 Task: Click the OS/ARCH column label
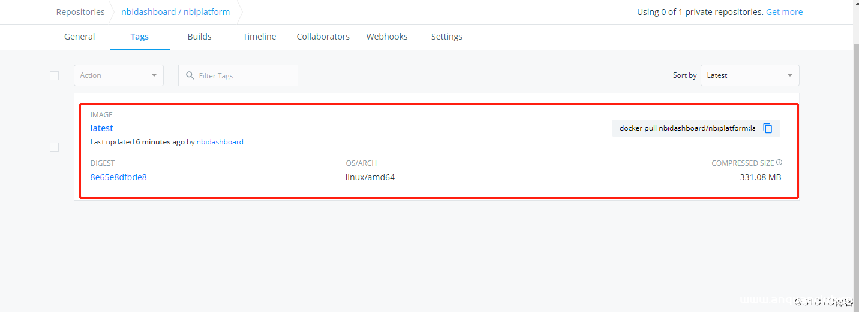coord(361,163)
